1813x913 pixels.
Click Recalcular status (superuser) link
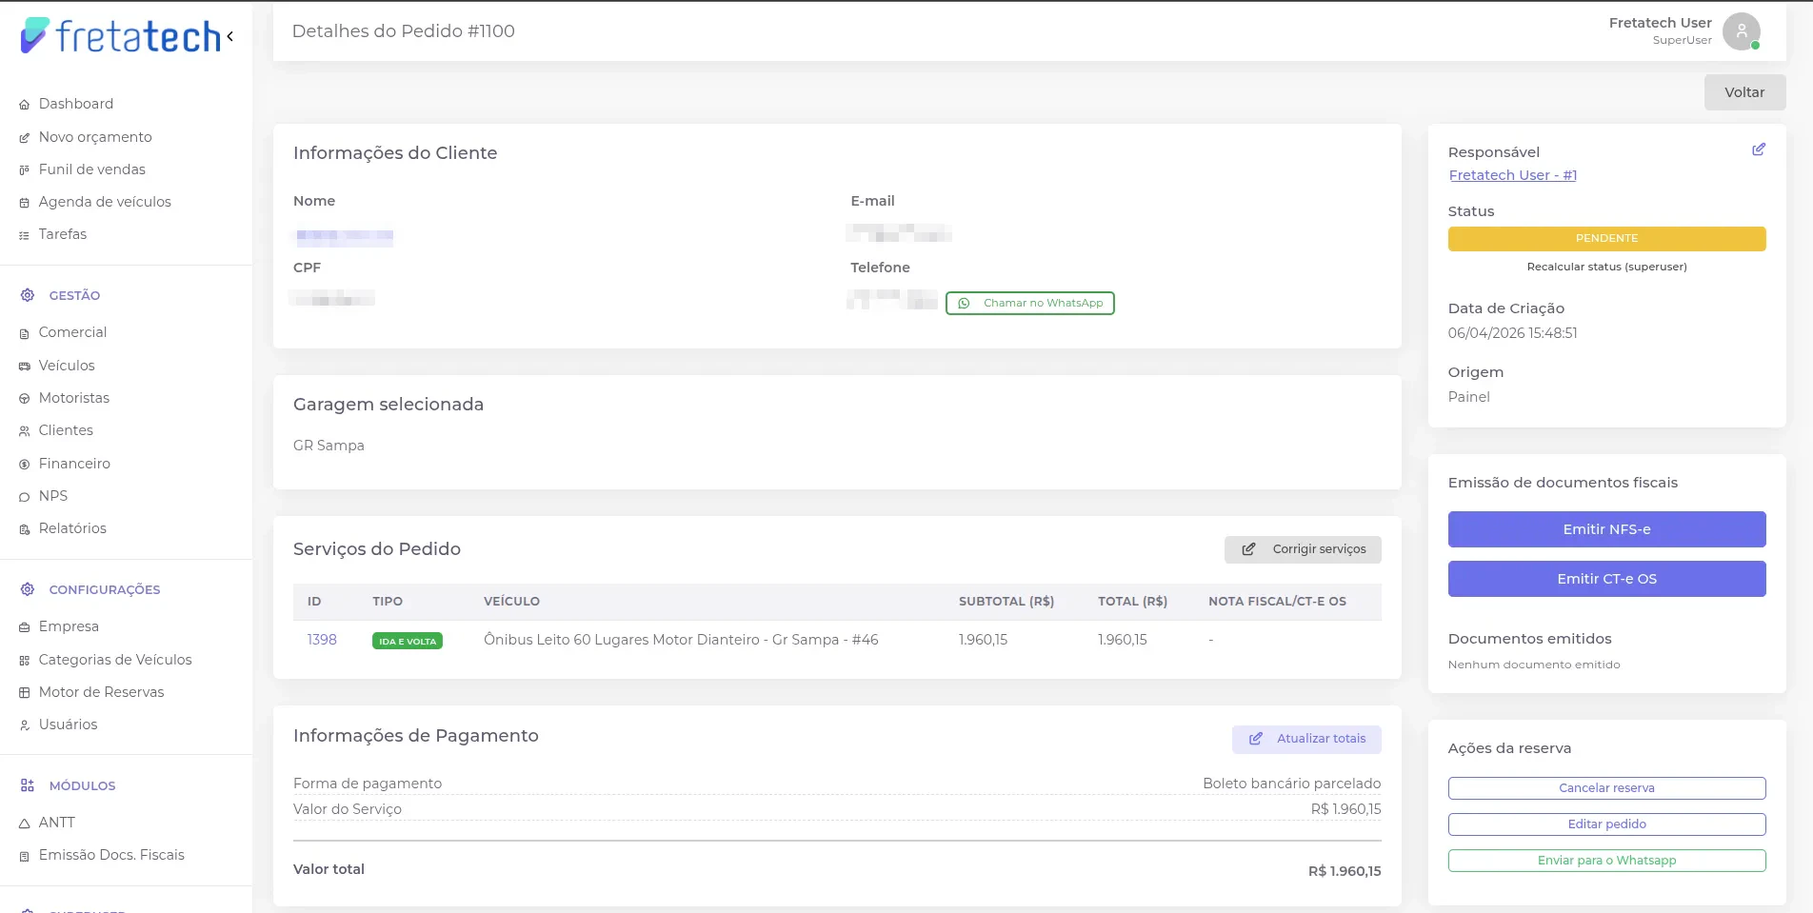click(x=1606, y=267)
